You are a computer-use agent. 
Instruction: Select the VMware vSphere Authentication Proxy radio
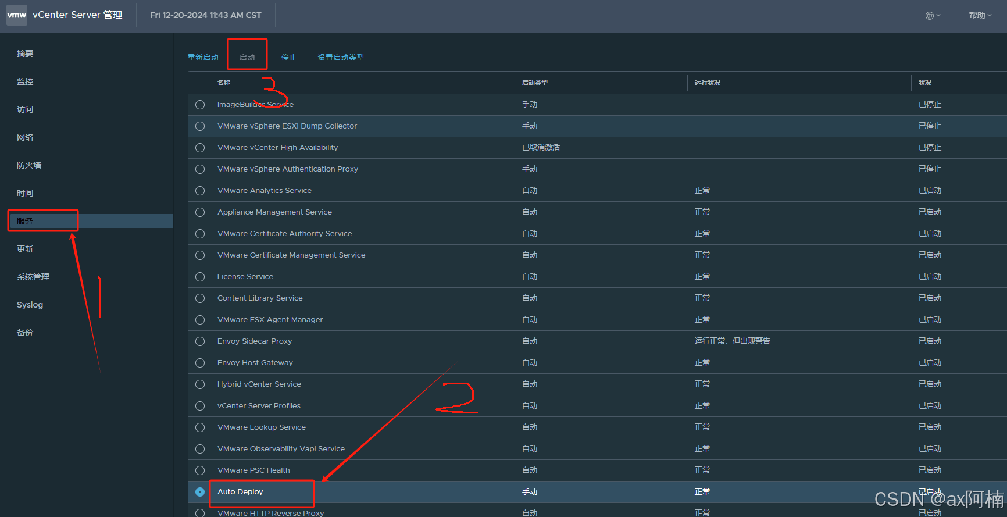[200, 169]
